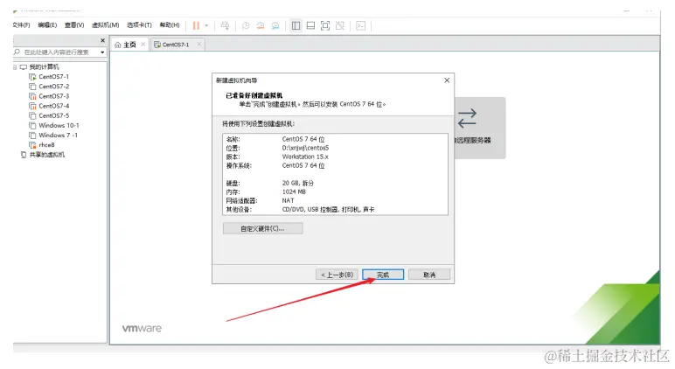Click the home icon on 主页 tab
This screenshot has width=675, height=369.
coord(117,45)
